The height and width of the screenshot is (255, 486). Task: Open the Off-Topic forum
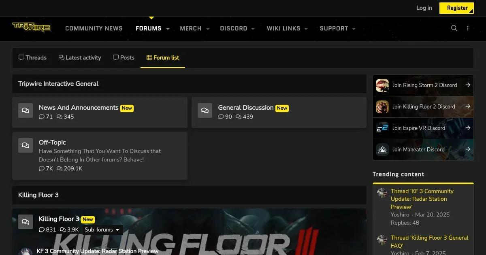pos(52,142)
